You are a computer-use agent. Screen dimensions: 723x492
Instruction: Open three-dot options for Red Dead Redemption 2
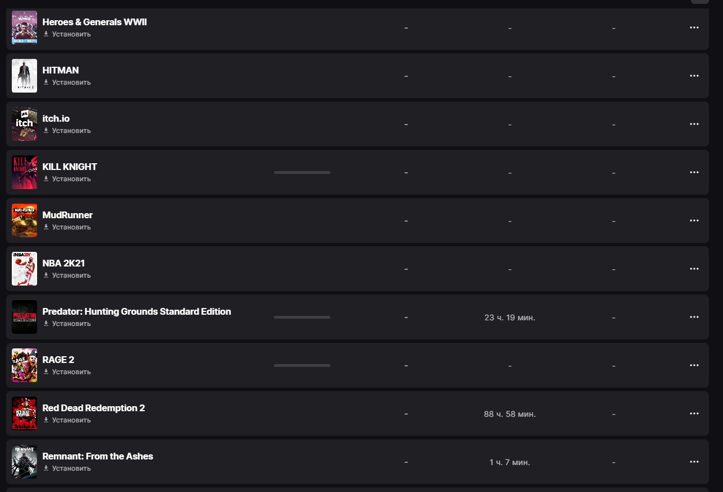[694, 413]
